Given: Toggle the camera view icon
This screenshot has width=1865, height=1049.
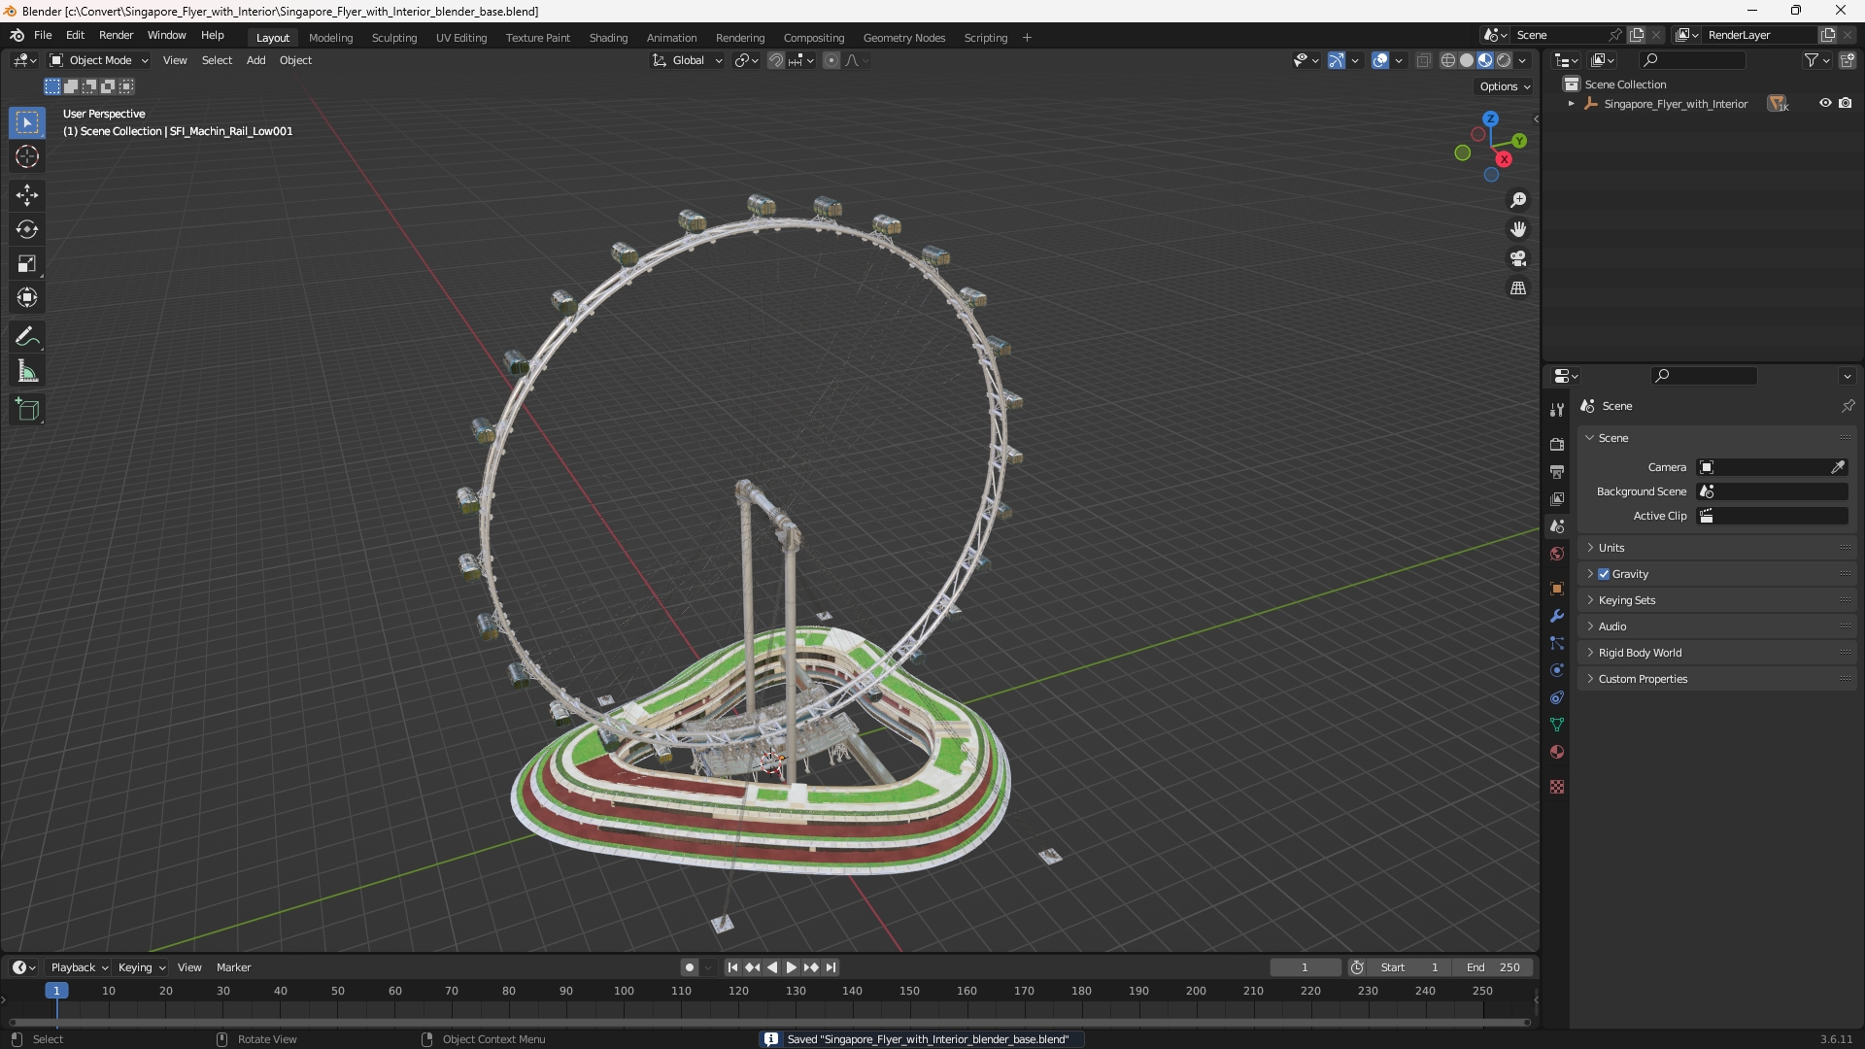Looking at the screenshot, I should pyautogui.click(x=1518, y=258).
